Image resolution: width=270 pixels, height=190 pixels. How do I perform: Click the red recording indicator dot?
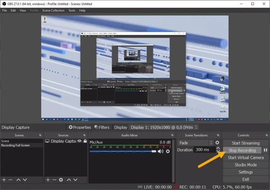pos(176,187)
